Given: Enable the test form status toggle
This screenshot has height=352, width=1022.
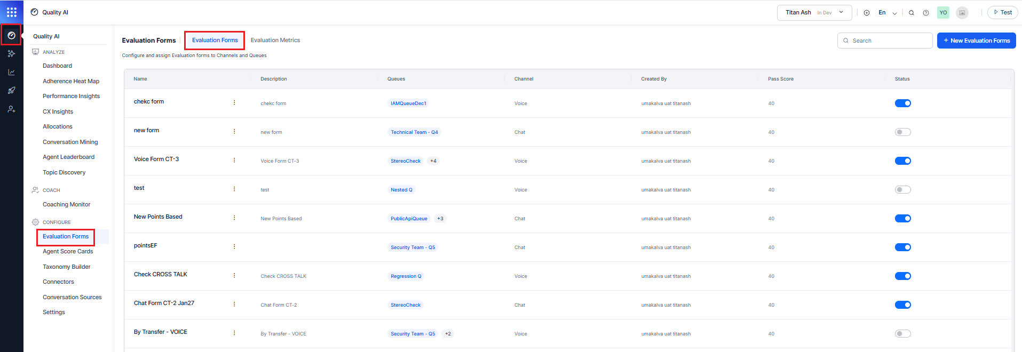Looking at the screenshot, I should [903, 190].
